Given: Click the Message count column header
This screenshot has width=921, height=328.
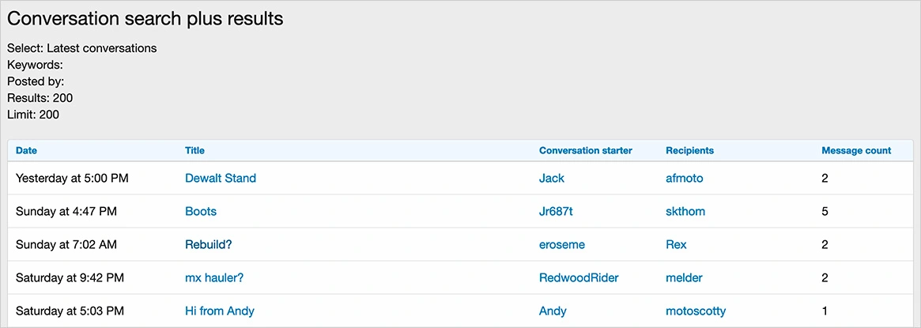Looking at the screenshot, I should point(856,150).
